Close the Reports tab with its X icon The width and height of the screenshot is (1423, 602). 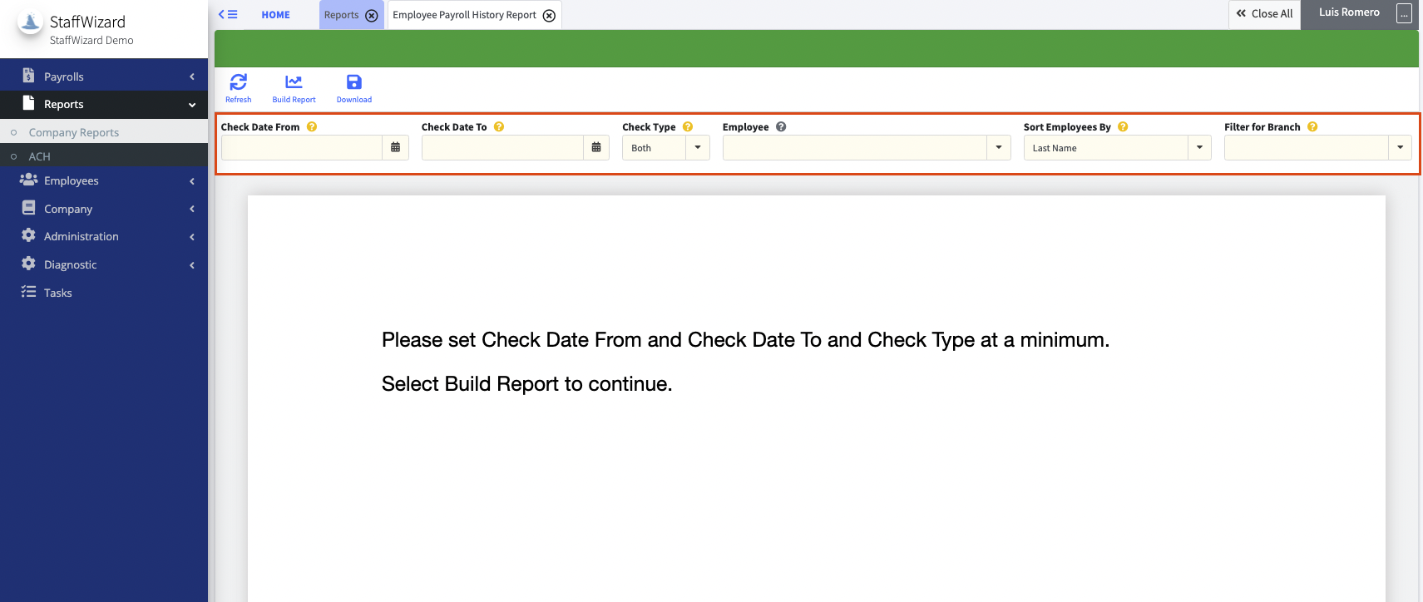point(372,16)
